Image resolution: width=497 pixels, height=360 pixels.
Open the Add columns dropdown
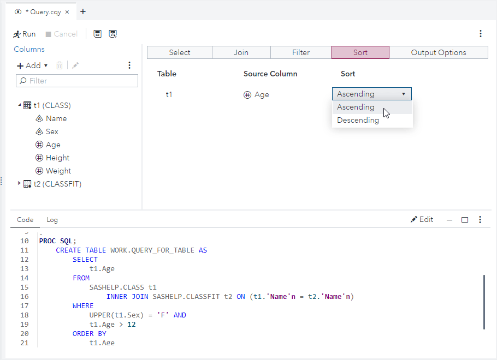coord(33,65)
